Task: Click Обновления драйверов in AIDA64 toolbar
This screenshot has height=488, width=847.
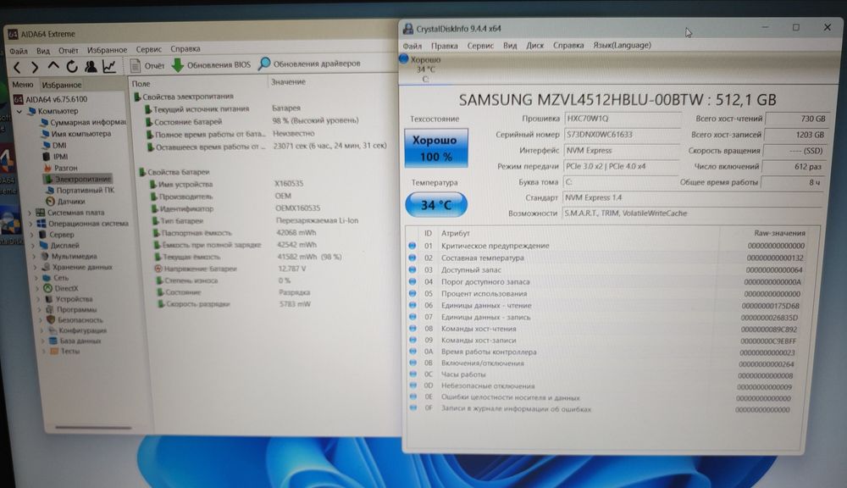Action: [309, 64]
